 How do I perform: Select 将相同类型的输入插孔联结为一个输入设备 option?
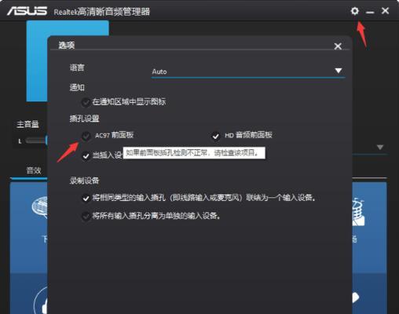point(86,198)
